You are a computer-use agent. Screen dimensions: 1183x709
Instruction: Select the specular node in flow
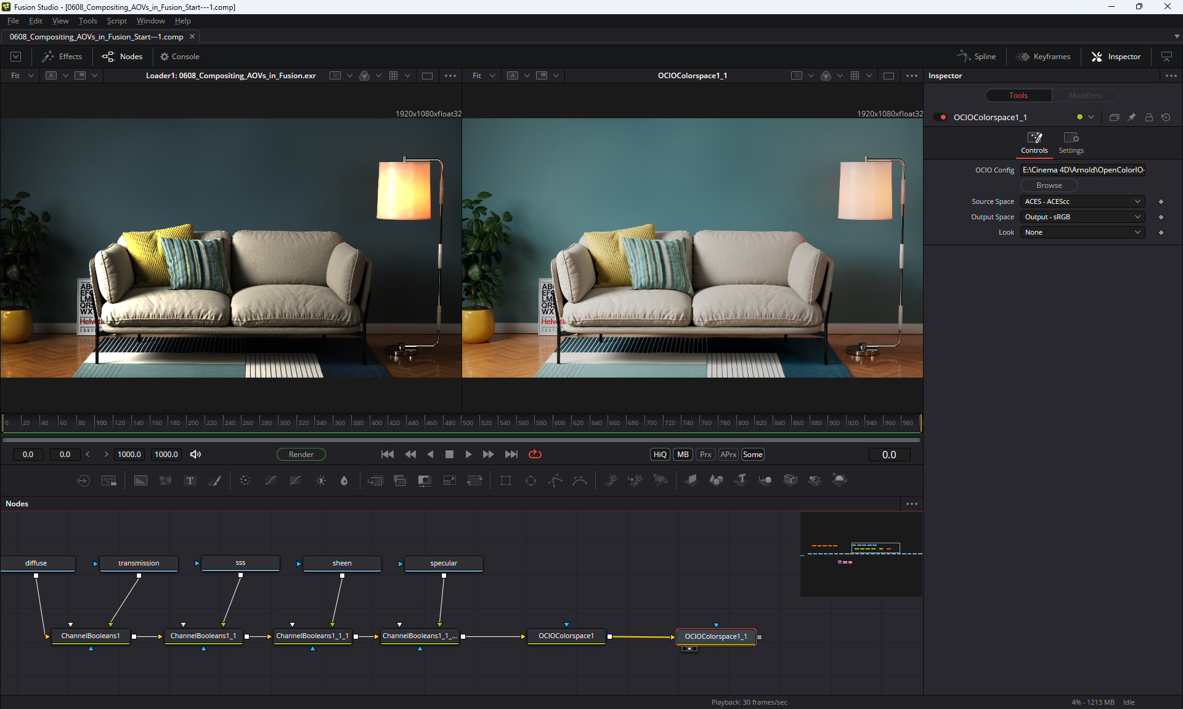(444, 563)
